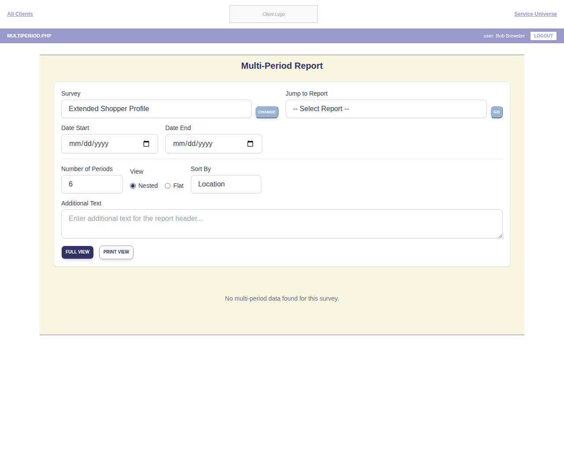Click the PRINT VIEW button

116,252
